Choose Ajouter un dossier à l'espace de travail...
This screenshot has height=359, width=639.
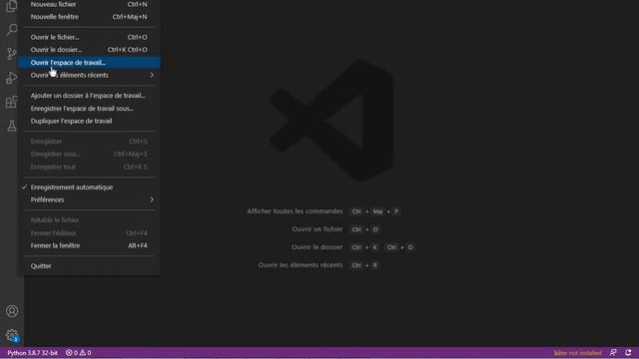[89, 96]
